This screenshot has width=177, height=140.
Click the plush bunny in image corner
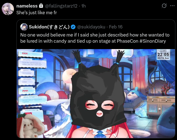pos(30,126)
